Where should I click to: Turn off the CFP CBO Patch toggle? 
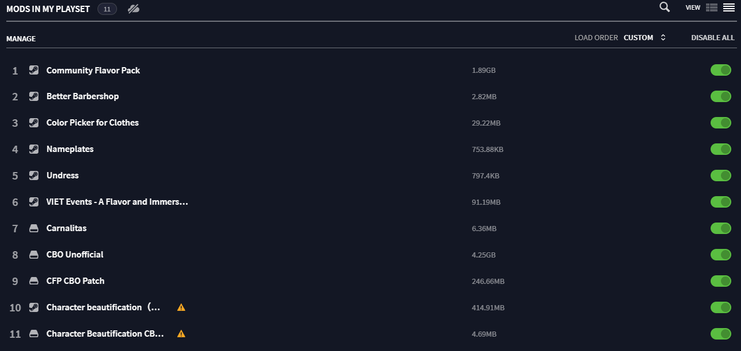(x=721, y=281)
